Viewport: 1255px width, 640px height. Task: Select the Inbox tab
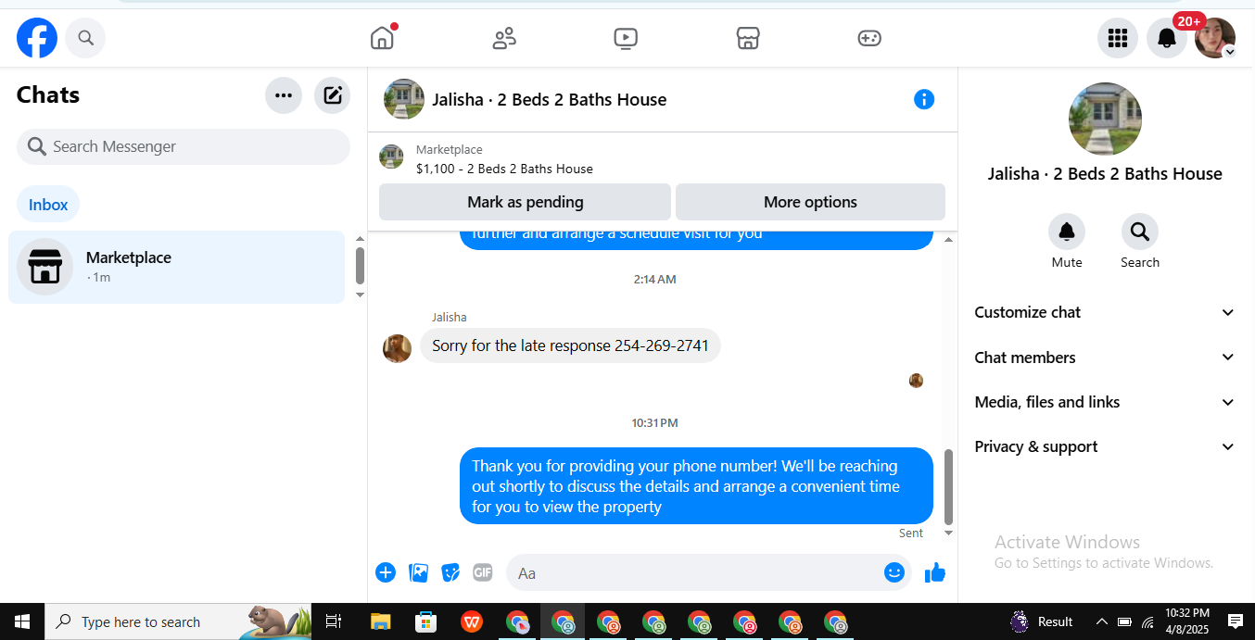48,205
